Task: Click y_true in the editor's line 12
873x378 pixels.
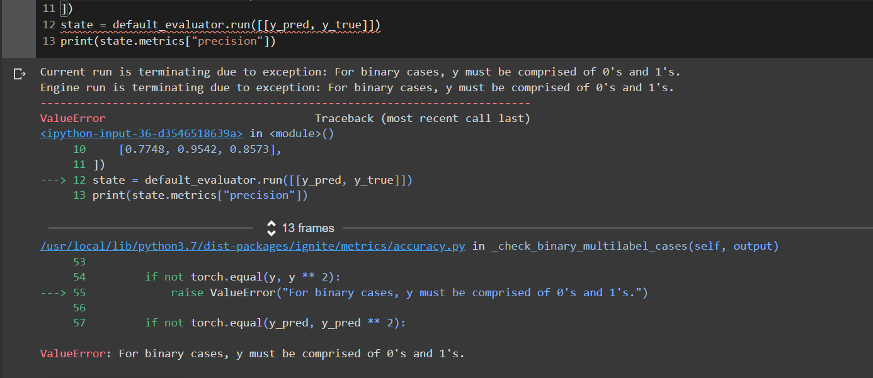Action: (342, 25)
